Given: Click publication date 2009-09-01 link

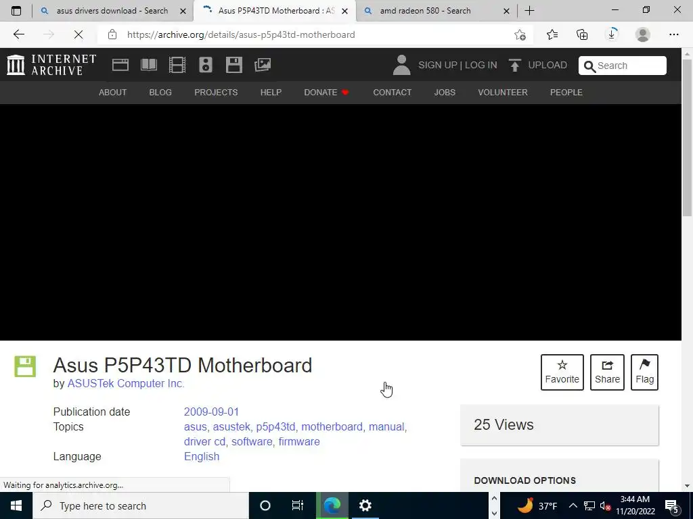Looking at the screenshot, I should [x=211, y=412].
